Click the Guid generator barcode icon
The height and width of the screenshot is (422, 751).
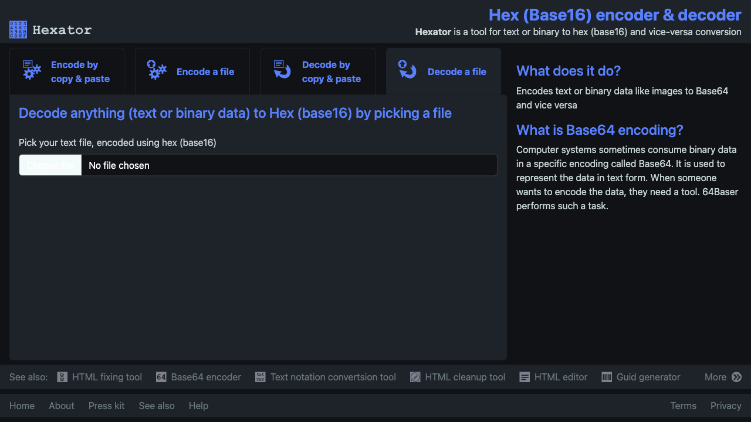(x=607, y=377)
